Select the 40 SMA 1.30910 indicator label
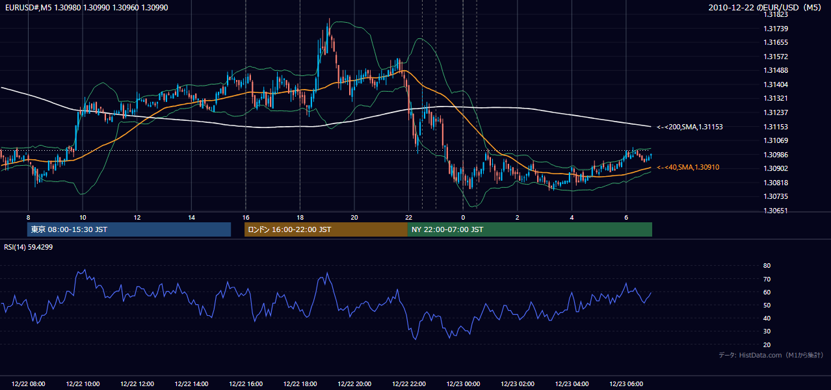This screenshot has width=831, height=390. point(688,167)
